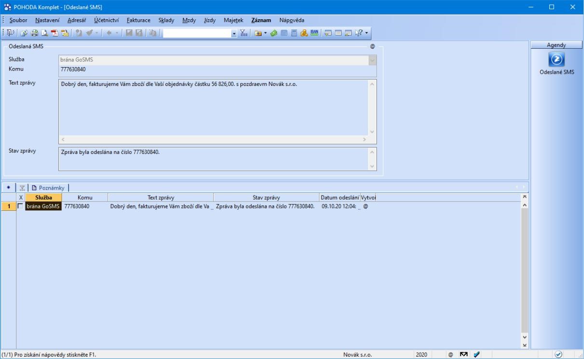Click into the Stav zprávy text area
Image resolution: width=584 pixels, height=359 pixels.
point(213,159)
